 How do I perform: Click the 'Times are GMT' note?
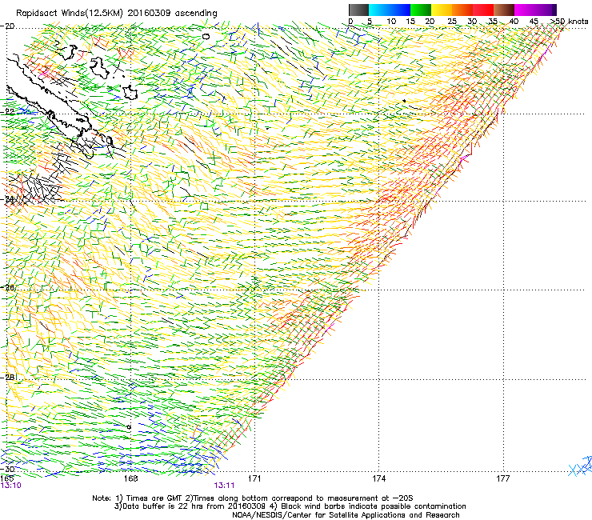[x=154, y=498]
